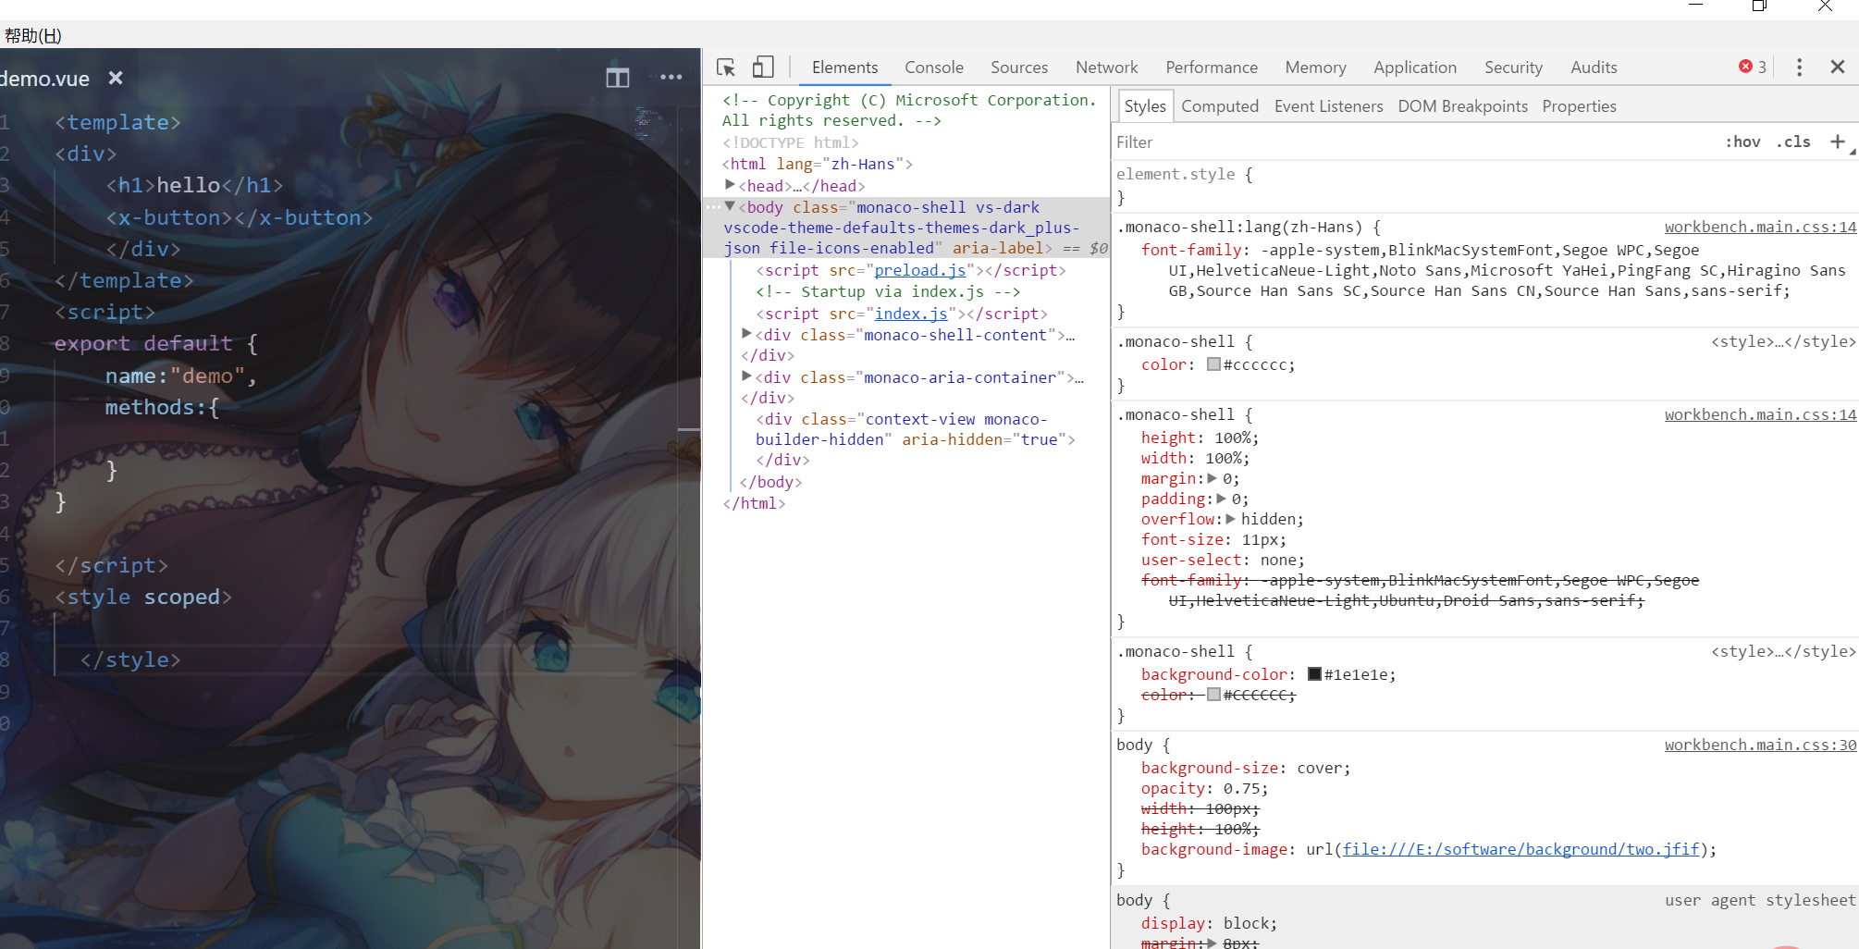Expand the head element node
This screenshot has height=949, width=1859.
click(730, 185)
